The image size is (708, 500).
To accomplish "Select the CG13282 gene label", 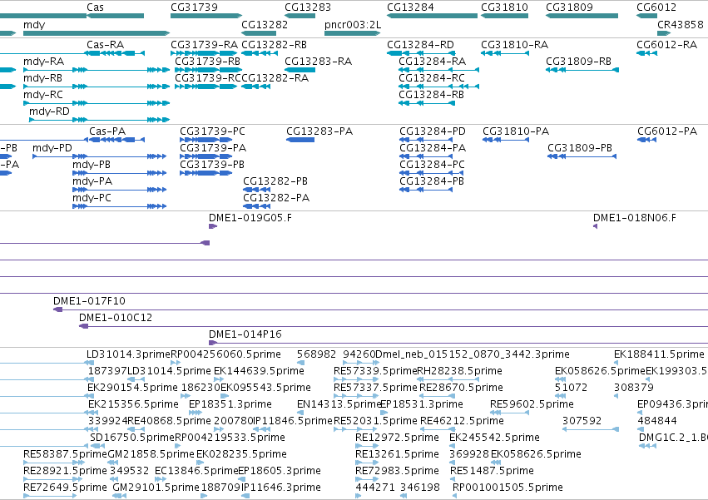I will [264, 24].
